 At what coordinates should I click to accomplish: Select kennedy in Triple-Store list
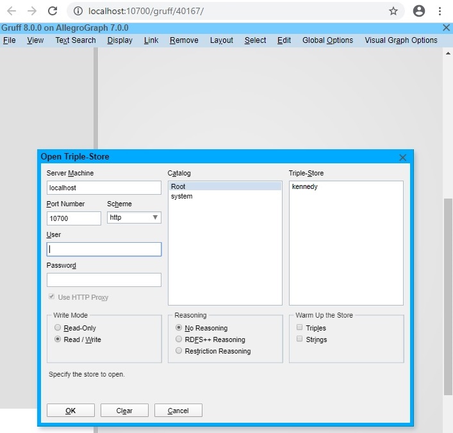coord(304,187)
